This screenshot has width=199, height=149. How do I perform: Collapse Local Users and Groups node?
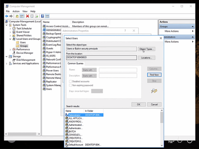(10, 39)
